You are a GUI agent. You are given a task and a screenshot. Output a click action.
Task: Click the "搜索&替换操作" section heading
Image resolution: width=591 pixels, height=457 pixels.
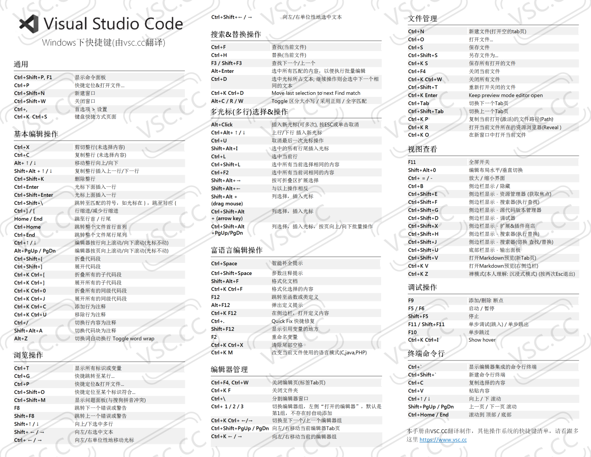click(x=236, y=34)
